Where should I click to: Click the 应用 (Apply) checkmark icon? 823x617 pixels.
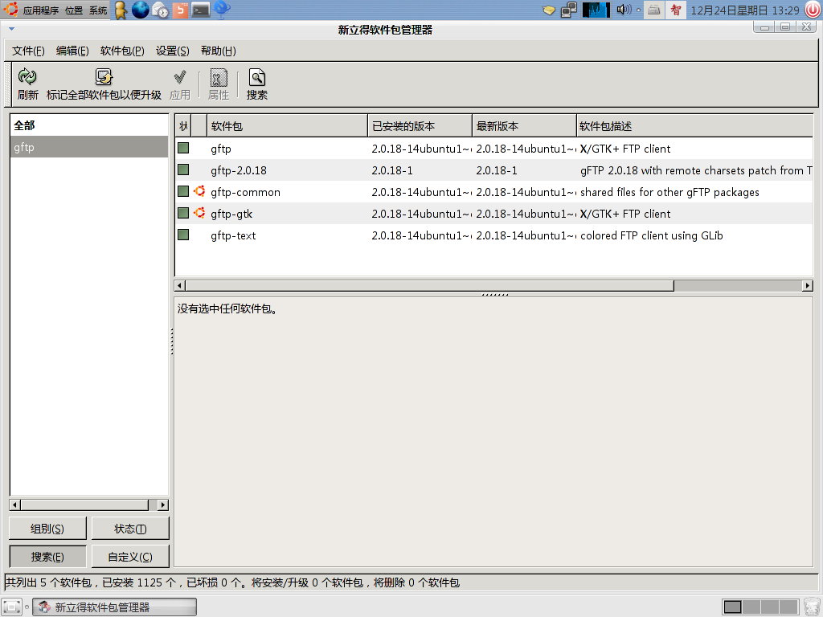(179, 77)
